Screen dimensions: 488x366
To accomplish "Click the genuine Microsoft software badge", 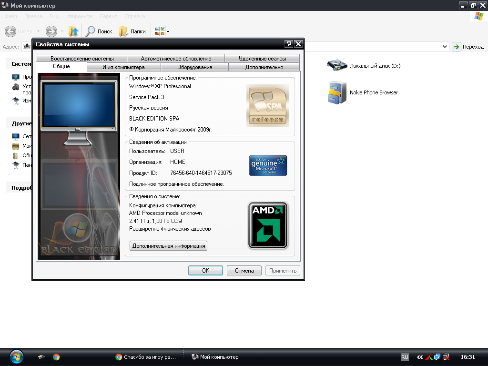I will (268, 165).
